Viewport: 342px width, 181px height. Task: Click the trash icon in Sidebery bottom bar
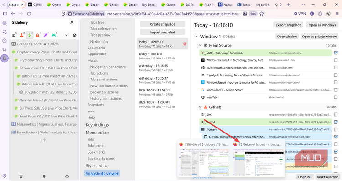pyautogui.click(x=21, y=176)
